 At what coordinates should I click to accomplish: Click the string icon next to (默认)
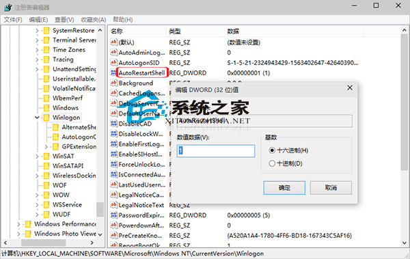(113, 42)
